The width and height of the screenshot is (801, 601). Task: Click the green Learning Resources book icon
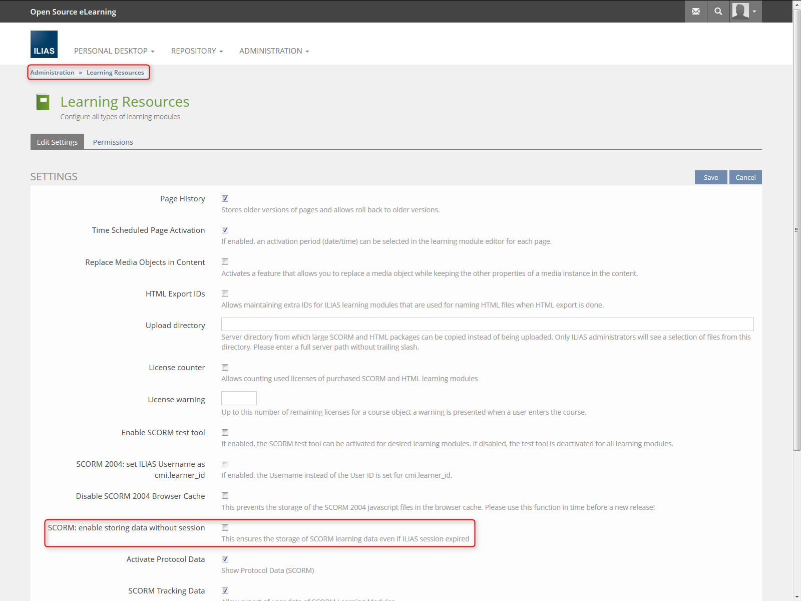(x=43, y=102)
